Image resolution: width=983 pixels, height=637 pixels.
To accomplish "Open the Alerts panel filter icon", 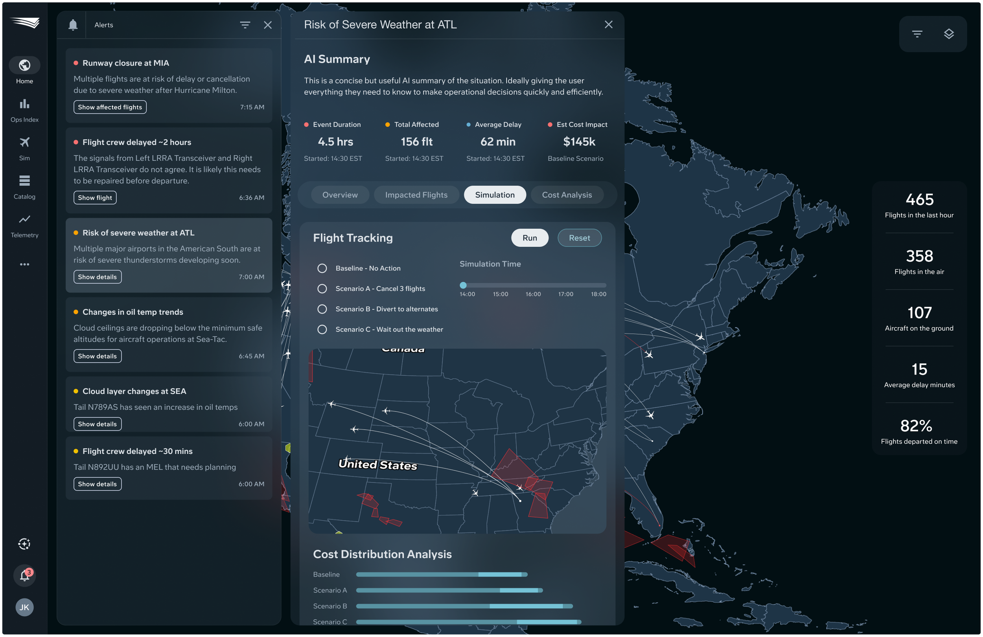I will pos(245,25).
